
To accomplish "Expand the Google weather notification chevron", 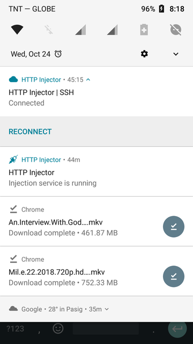I will [107, 309].
